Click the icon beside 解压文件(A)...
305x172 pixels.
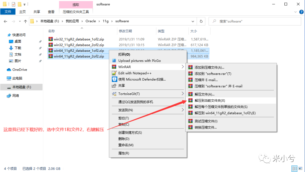pos(190,94)
